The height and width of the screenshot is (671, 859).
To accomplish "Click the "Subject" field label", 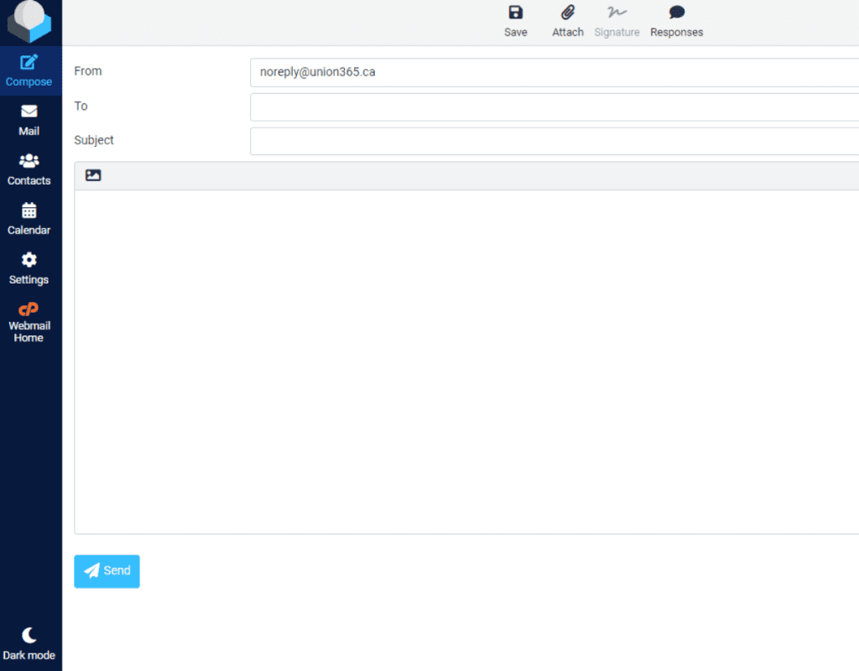I will [x=94, y=140].
